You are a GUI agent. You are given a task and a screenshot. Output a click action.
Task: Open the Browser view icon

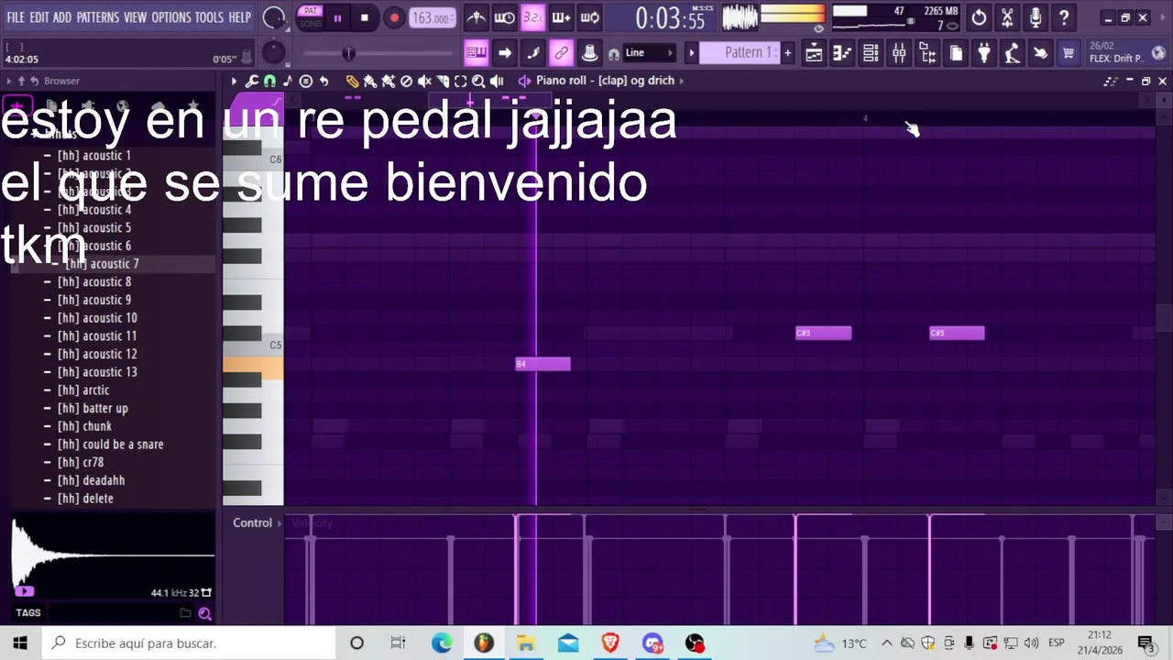927,53
